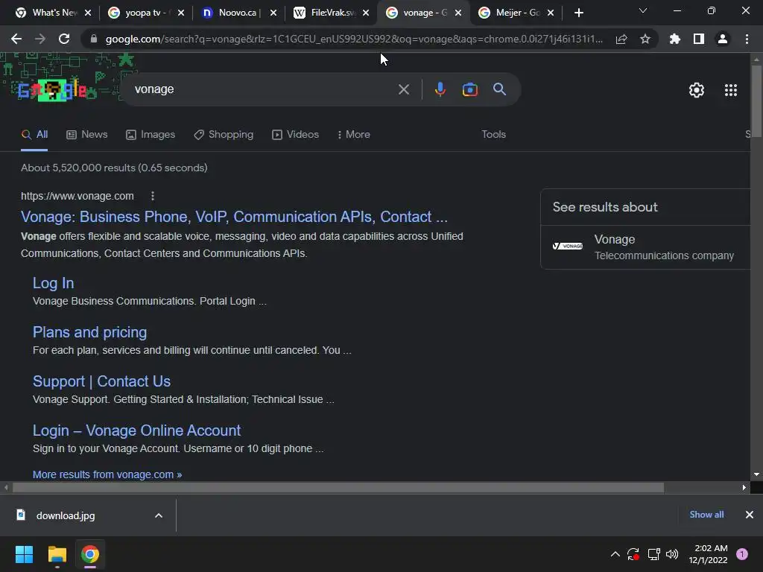This screenshot has height=572, width=763.
Task: Click the browser forward arrow
Action: pyautogui.click(x=40, y=39)
